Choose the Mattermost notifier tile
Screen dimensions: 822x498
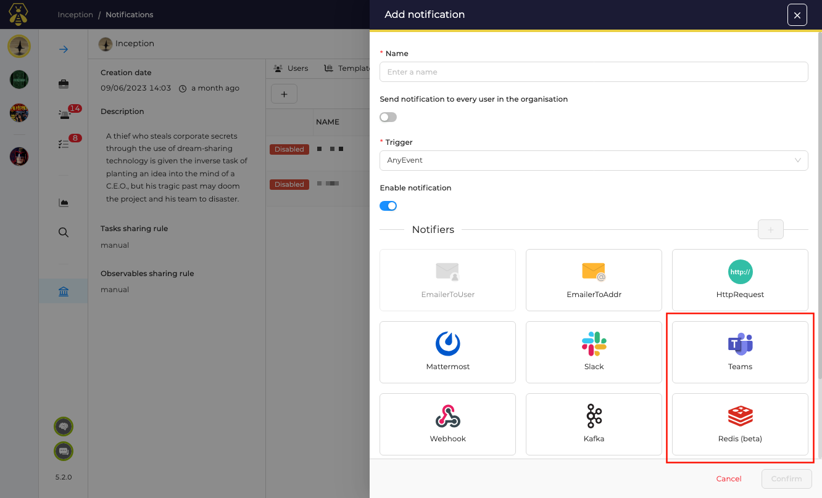coord(447,352)
